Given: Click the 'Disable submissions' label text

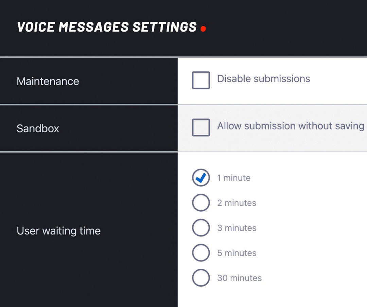Looking at the screenshot, I should [263, 79].
